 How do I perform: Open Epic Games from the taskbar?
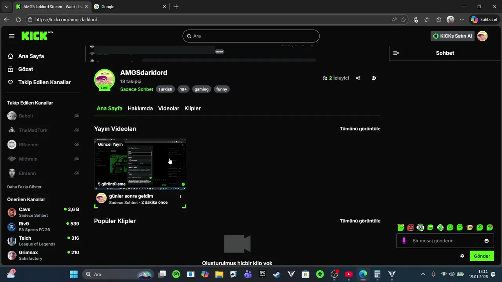(x=262, y=274)
